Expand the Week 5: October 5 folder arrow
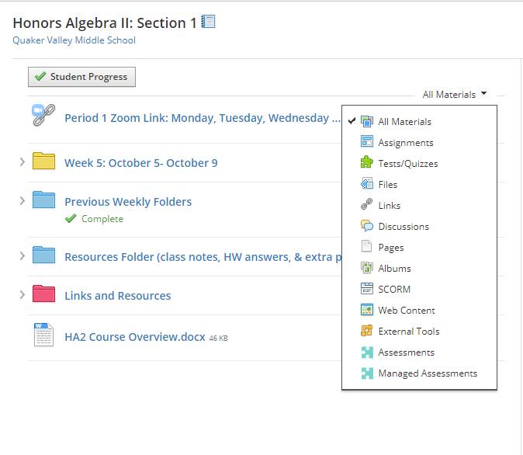Image resolution: width=523 pixels, height=455 pixels. coord(22,162)
